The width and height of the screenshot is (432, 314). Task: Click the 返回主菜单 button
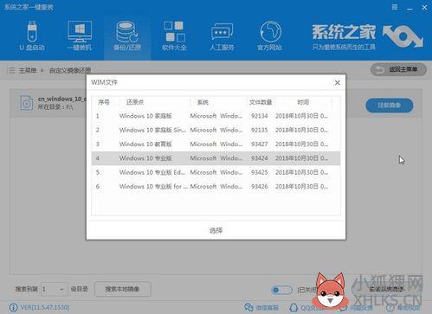(398, 69)
